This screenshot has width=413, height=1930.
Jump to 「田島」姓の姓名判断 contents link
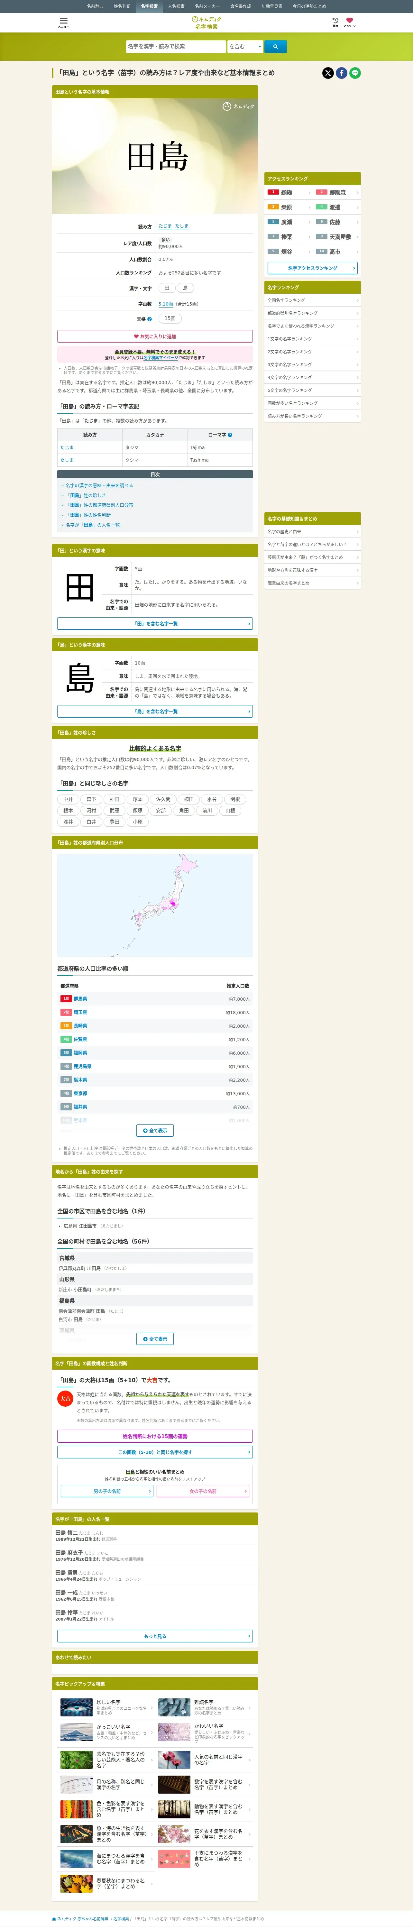point(89,515)
